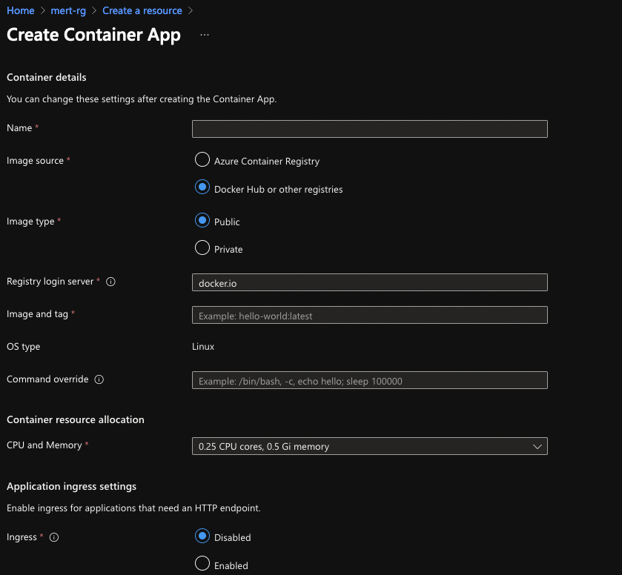Click the CPU and Memory dropdown arrow
Screen dimensions: 622x575
537,447
